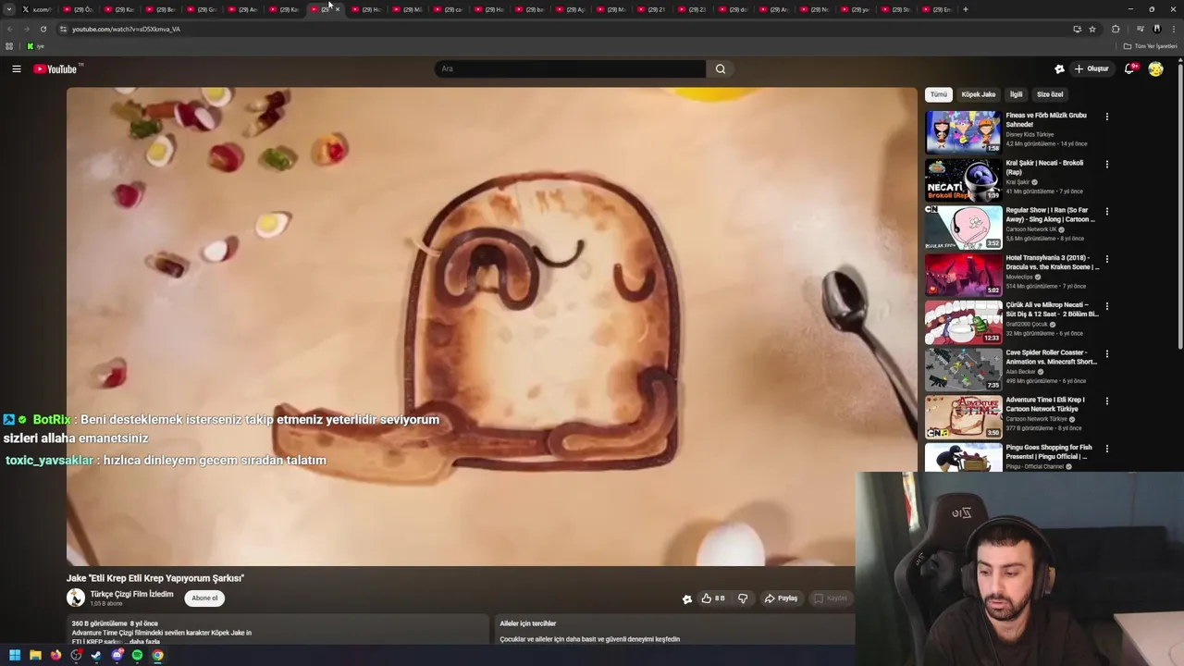Click the main video player to pause
Image resolution: width=1184 pixels, height=666 pixels.
(x=491, y=327)
